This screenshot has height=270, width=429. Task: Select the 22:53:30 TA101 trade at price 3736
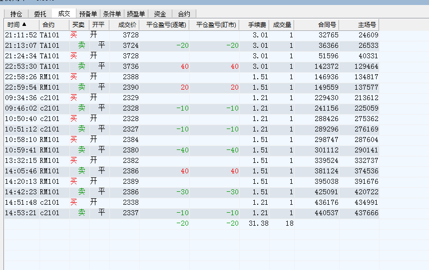tap(150, 67)
